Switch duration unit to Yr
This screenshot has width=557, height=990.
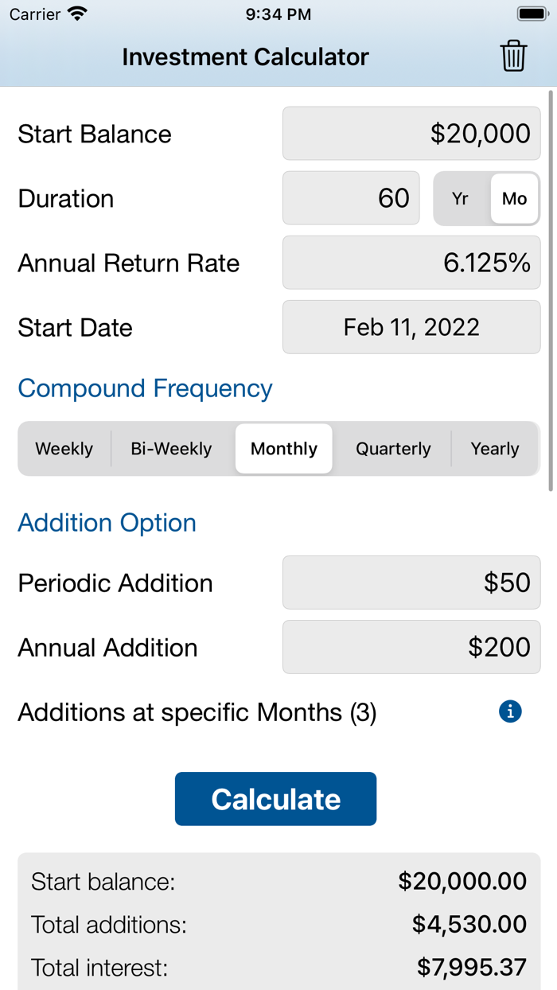click(460, 198)
